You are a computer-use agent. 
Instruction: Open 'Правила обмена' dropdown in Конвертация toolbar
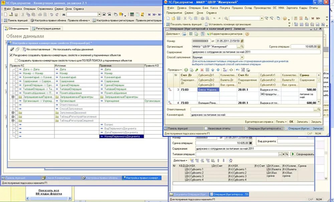pos(78,20)
